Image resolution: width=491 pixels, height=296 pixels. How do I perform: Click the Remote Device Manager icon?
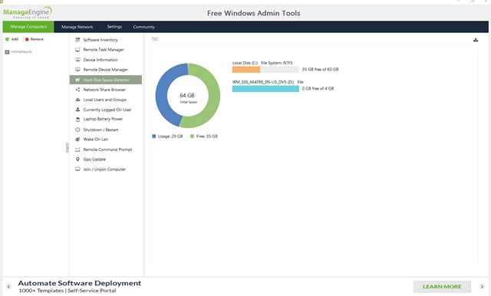[x=77, y=70]
